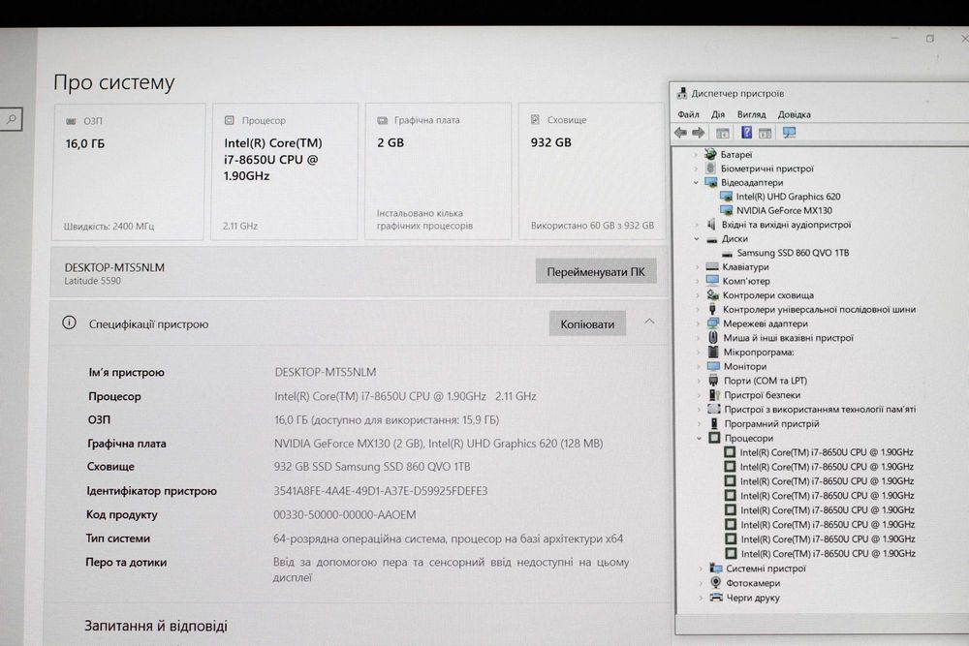
Task: Open the Help icon in Device Manager toolbar
Action: click(x=746, y=132)
